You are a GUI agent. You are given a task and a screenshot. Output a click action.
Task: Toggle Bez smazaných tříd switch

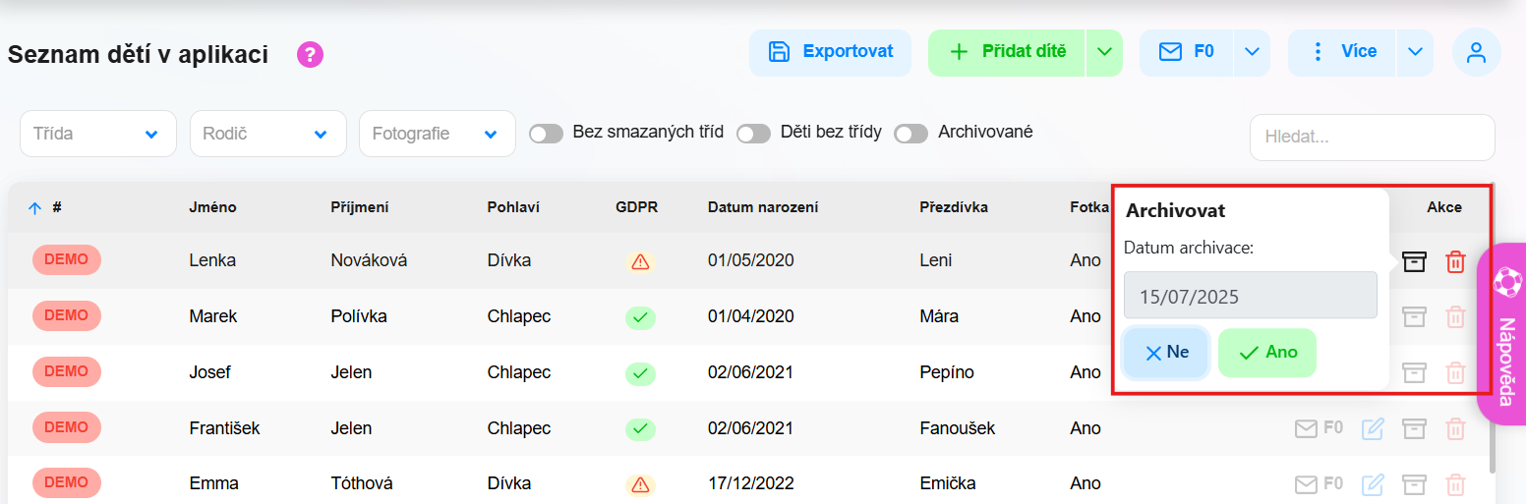pos(546,134)
